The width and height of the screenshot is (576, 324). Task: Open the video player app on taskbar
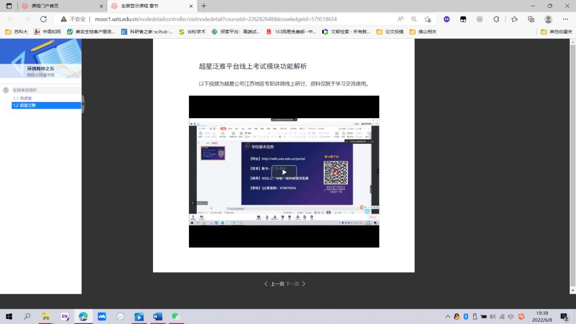click(x=139, y=316)
